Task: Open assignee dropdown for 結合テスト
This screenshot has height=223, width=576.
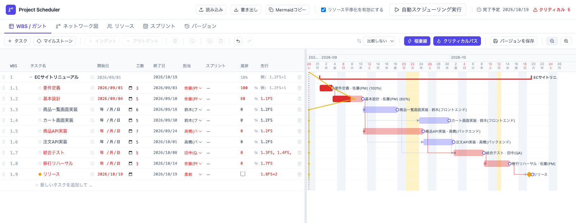Action: point(193,153)
